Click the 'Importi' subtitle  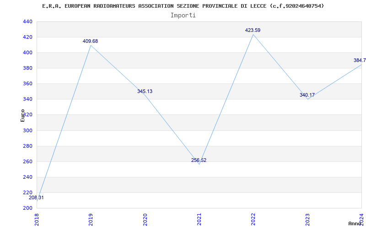coord(183,16)
